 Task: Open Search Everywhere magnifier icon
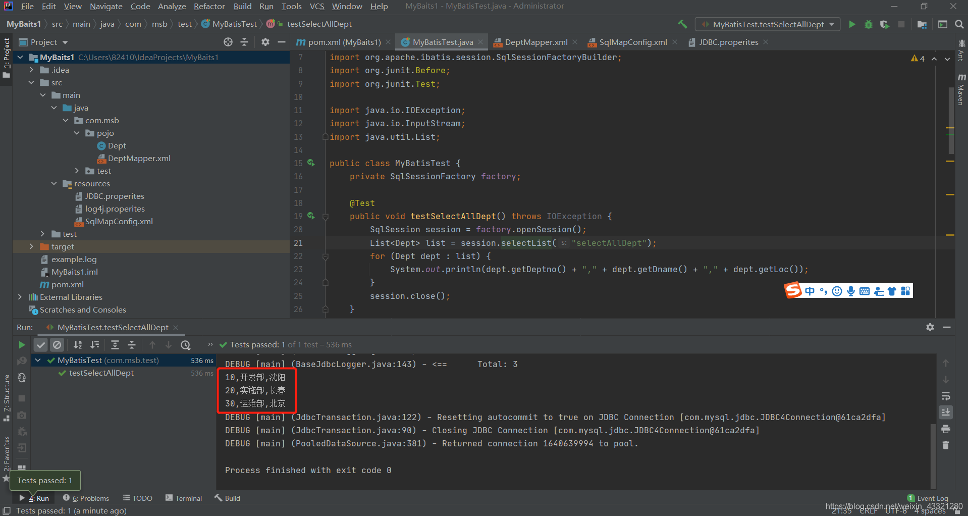[959, 24]
